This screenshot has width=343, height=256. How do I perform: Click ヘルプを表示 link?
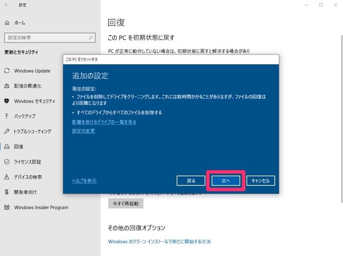(84, 181)
